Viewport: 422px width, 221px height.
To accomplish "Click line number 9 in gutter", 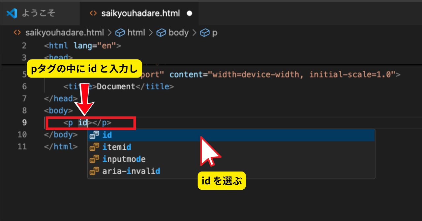I will pyautogui.click(x=24, y=123).
